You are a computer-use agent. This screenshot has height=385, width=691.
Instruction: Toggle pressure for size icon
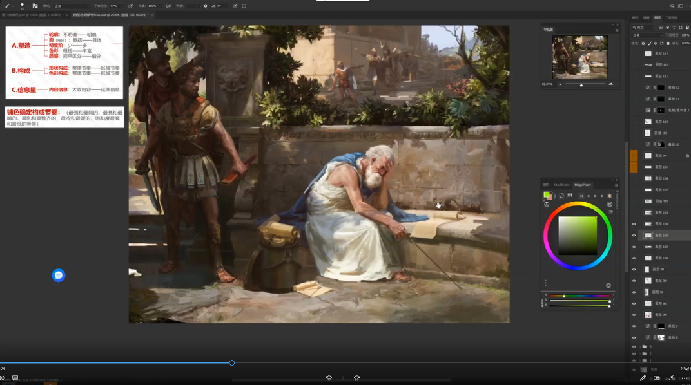(235, 6)
